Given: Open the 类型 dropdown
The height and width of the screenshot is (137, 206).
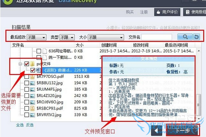Looking at the screenshot, I should pyautogui.click(x=67, y=37).
